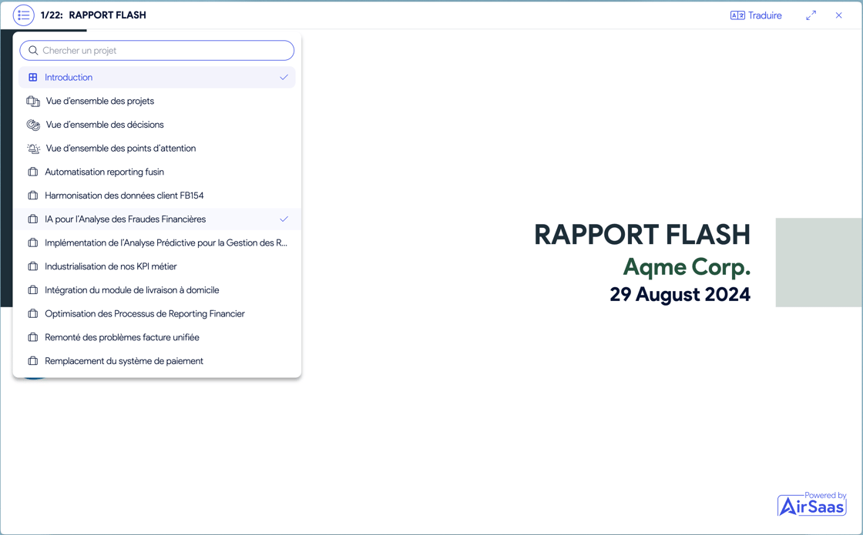Click the RAPPORT FLASH slide heading
Image resolution: width=863 pixels, height=535 pixels.
tap(643, 235)
